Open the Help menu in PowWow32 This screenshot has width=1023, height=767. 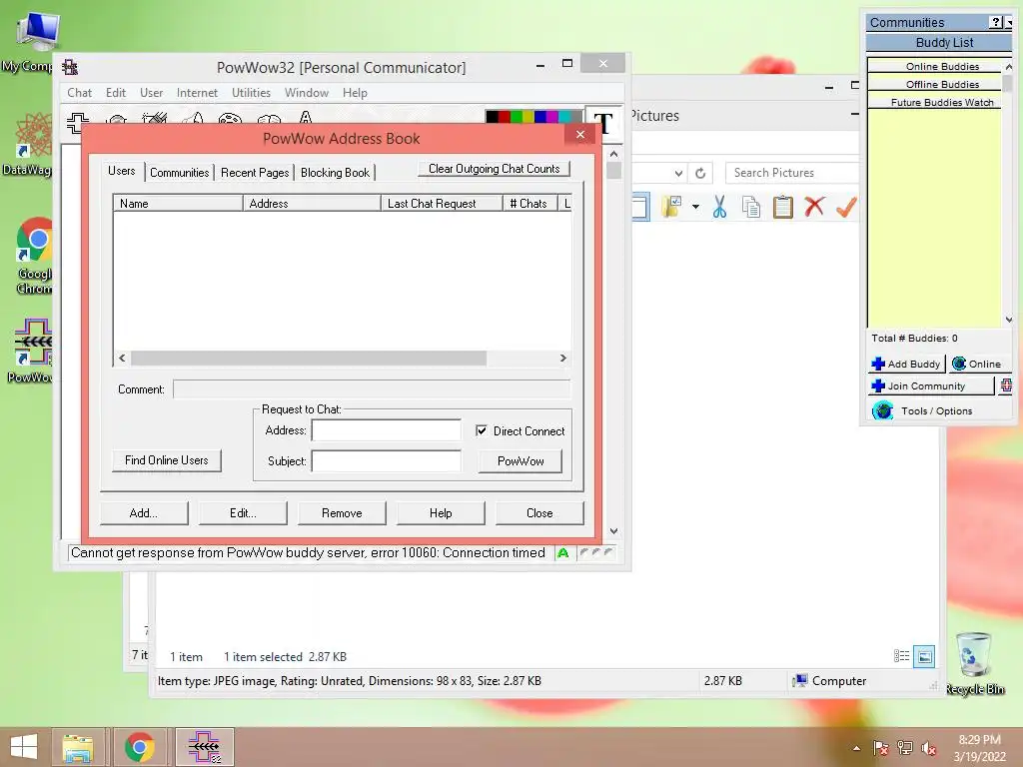click(355, 93)
